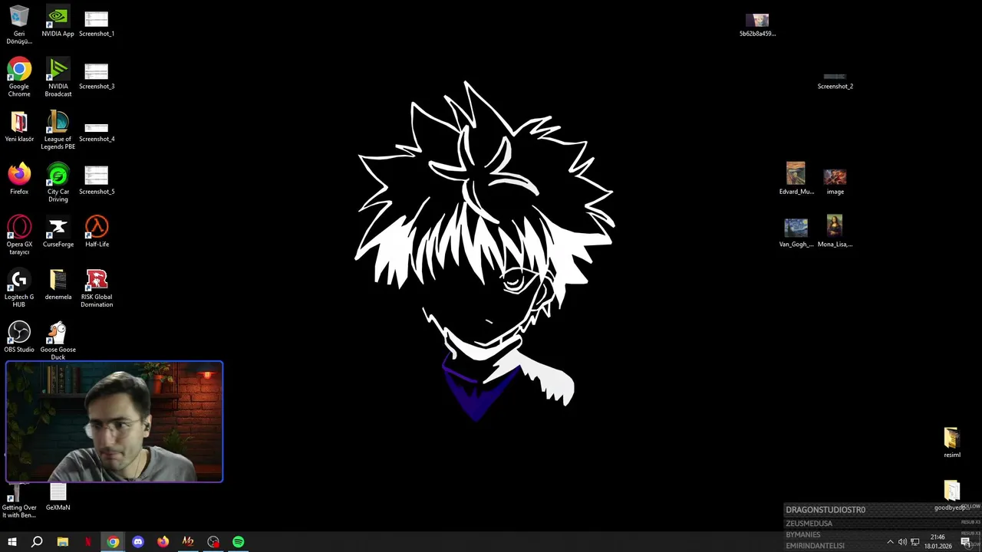This screenshot has height=552, width=982.
Task: Expand hidden system tray icons chevron
Action: tap(890, 542)
